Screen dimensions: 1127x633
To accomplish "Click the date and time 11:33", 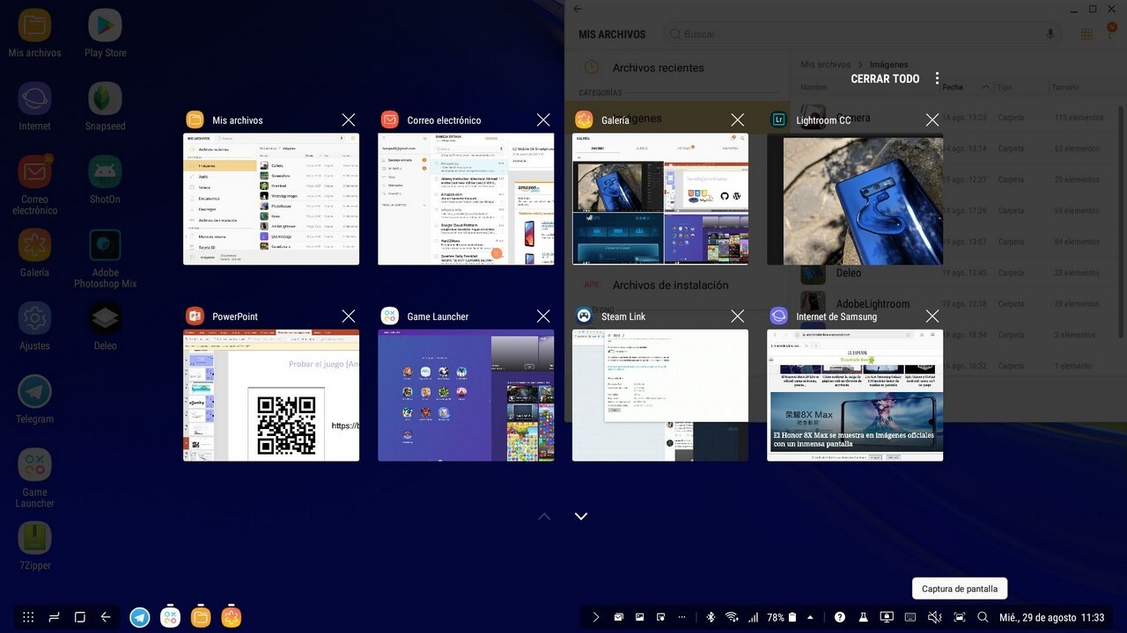I will pos(1051,617).
